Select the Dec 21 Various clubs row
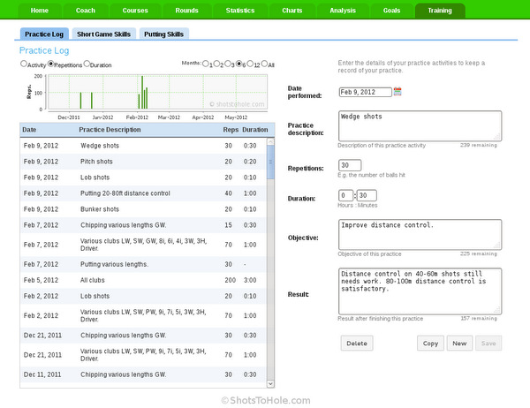Viewport: 530px width, 408px height. tap(143, 355)
